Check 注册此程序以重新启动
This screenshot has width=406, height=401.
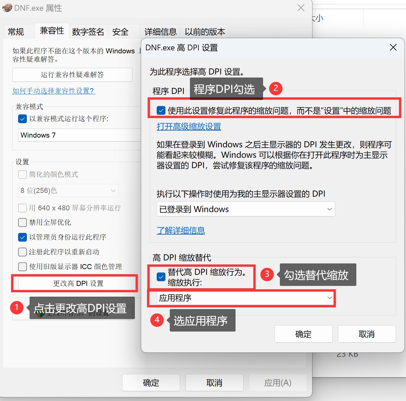(22, 252)
